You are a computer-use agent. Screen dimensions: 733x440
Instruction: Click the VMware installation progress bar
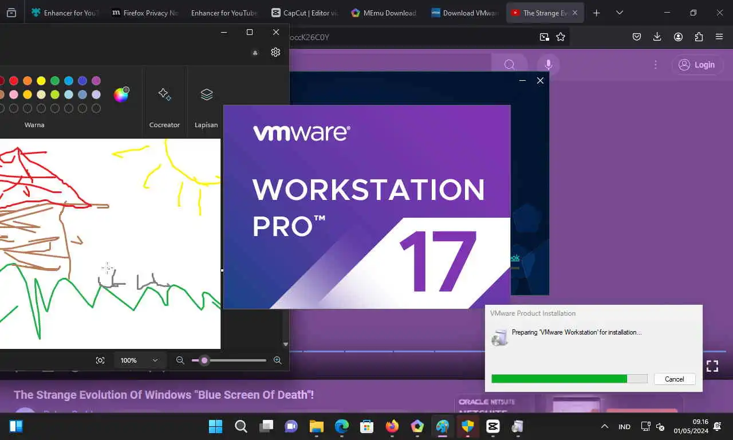569,379
